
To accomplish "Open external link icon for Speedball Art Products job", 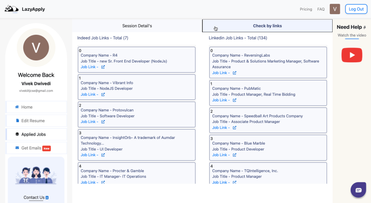I will [x=234, y=127].
